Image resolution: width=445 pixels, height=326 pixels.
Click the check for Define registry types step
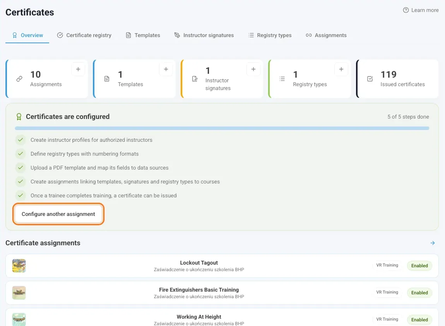click(x=21, y=153)
